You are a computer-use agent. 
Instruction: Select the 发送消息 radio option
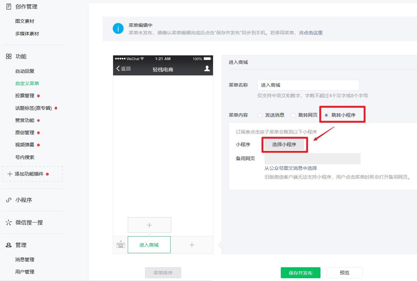[x=260, y=115]
